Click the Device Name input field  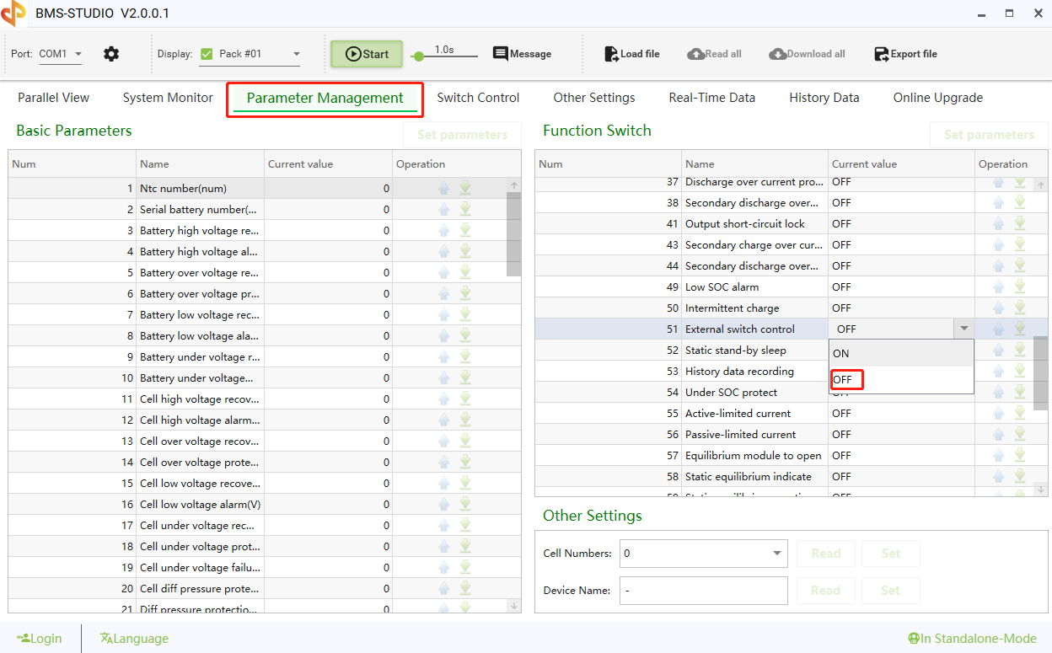pos(703,591)
